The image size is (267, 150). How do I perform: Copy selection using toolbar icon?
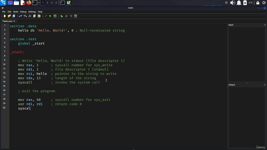click(34, 16)
